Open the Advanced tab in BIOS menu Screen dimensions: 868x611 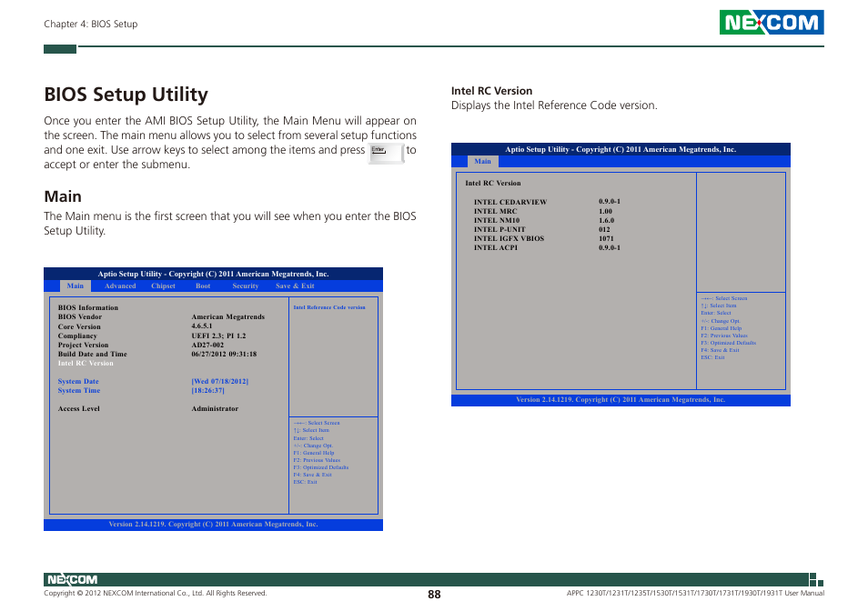[120, 285]
